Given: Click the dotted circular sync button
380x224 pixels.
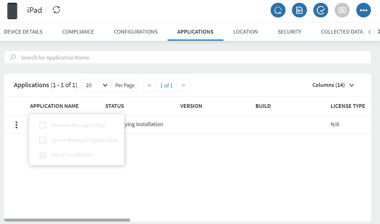Looking at the screenshot, I should pos(278,10).
